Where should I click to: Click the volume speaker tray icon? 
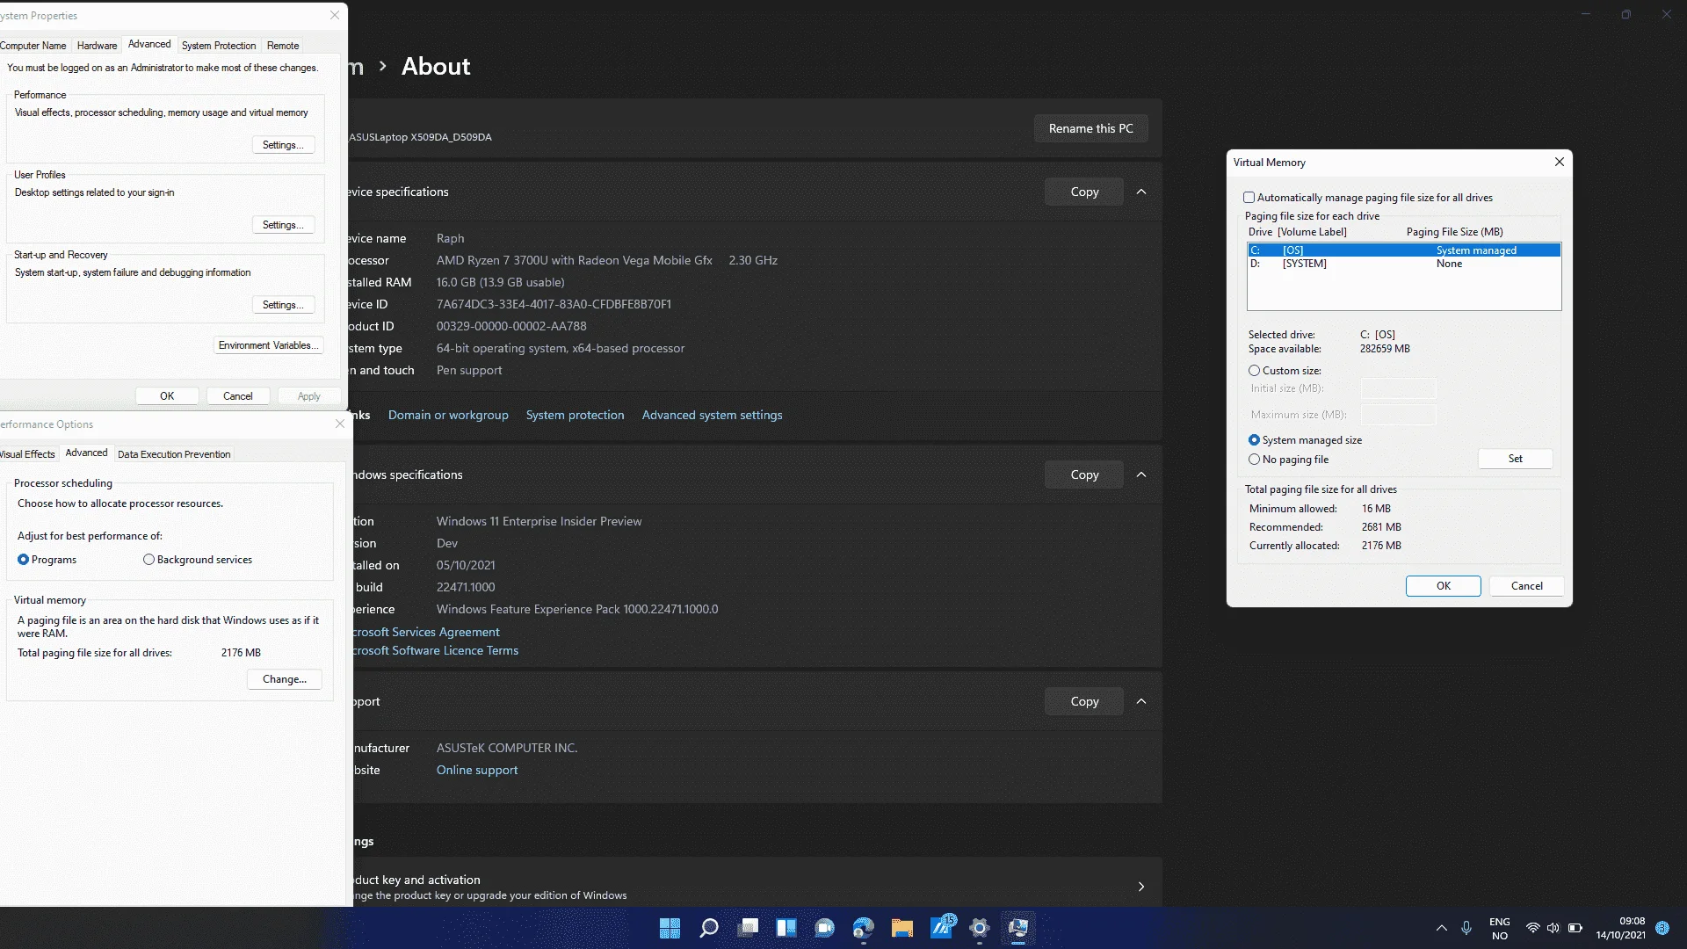[x=1553, y=928]
